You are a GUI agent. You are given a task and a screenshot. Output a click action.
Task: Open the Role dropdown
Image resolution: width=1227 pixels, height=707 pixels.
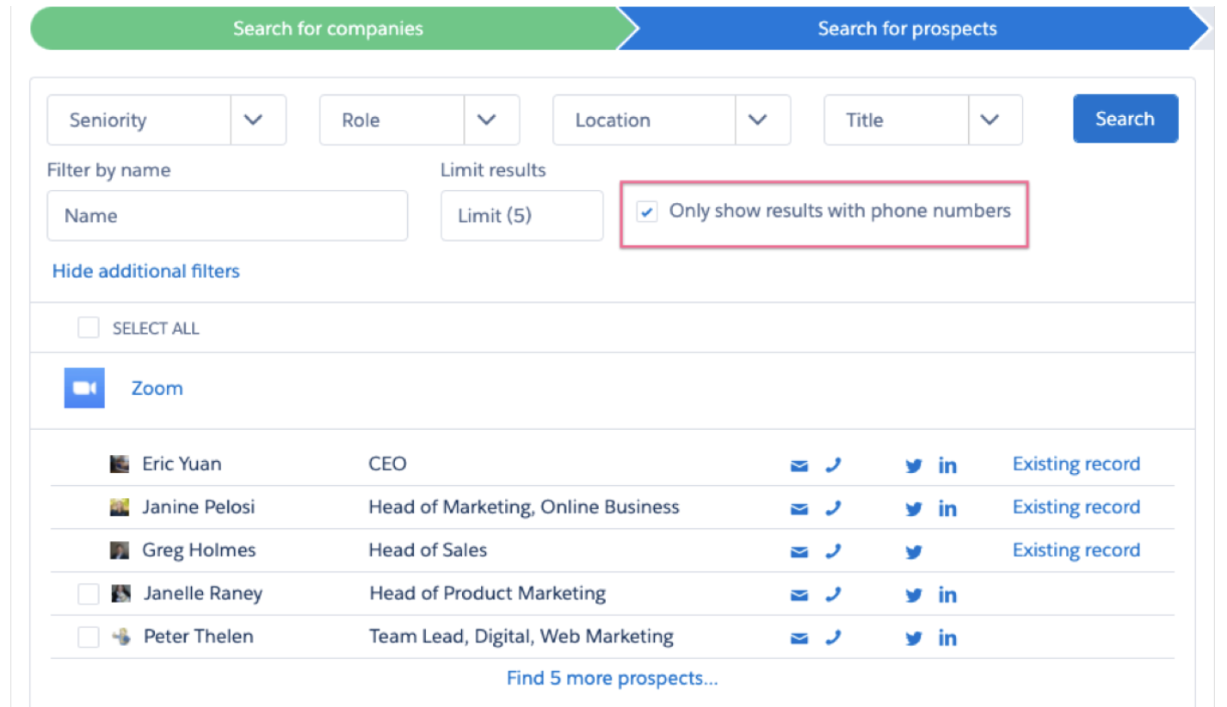(419, 120)
